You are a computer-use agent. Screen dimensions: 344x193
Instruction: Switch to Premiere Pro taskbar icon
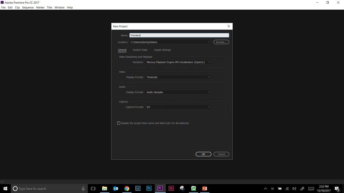point(160,188)
